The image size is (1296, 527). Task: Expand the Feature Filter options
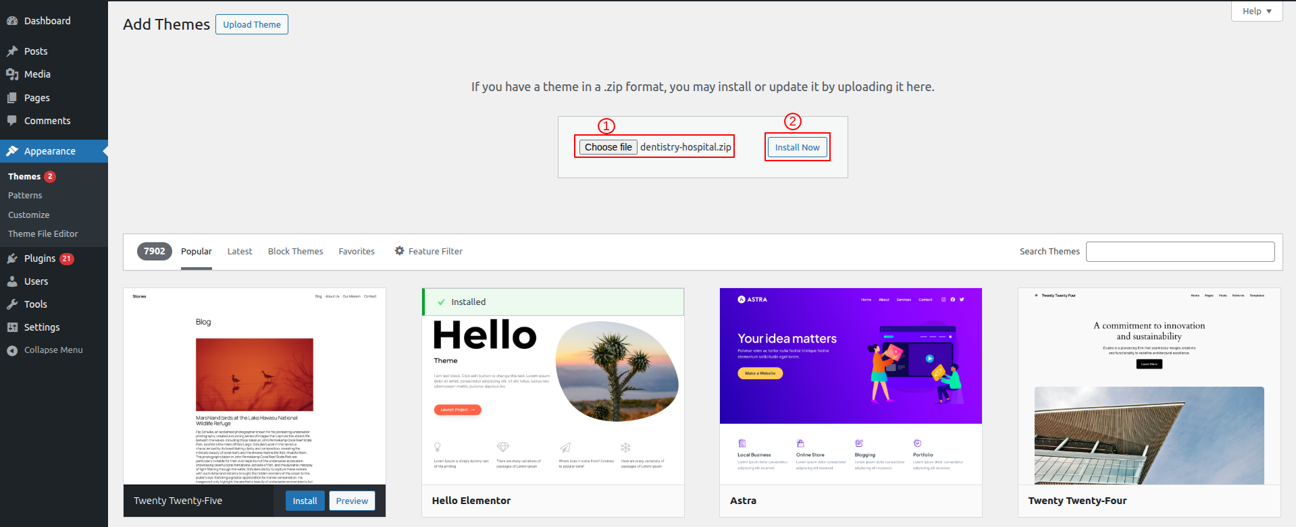coord(429,251)
